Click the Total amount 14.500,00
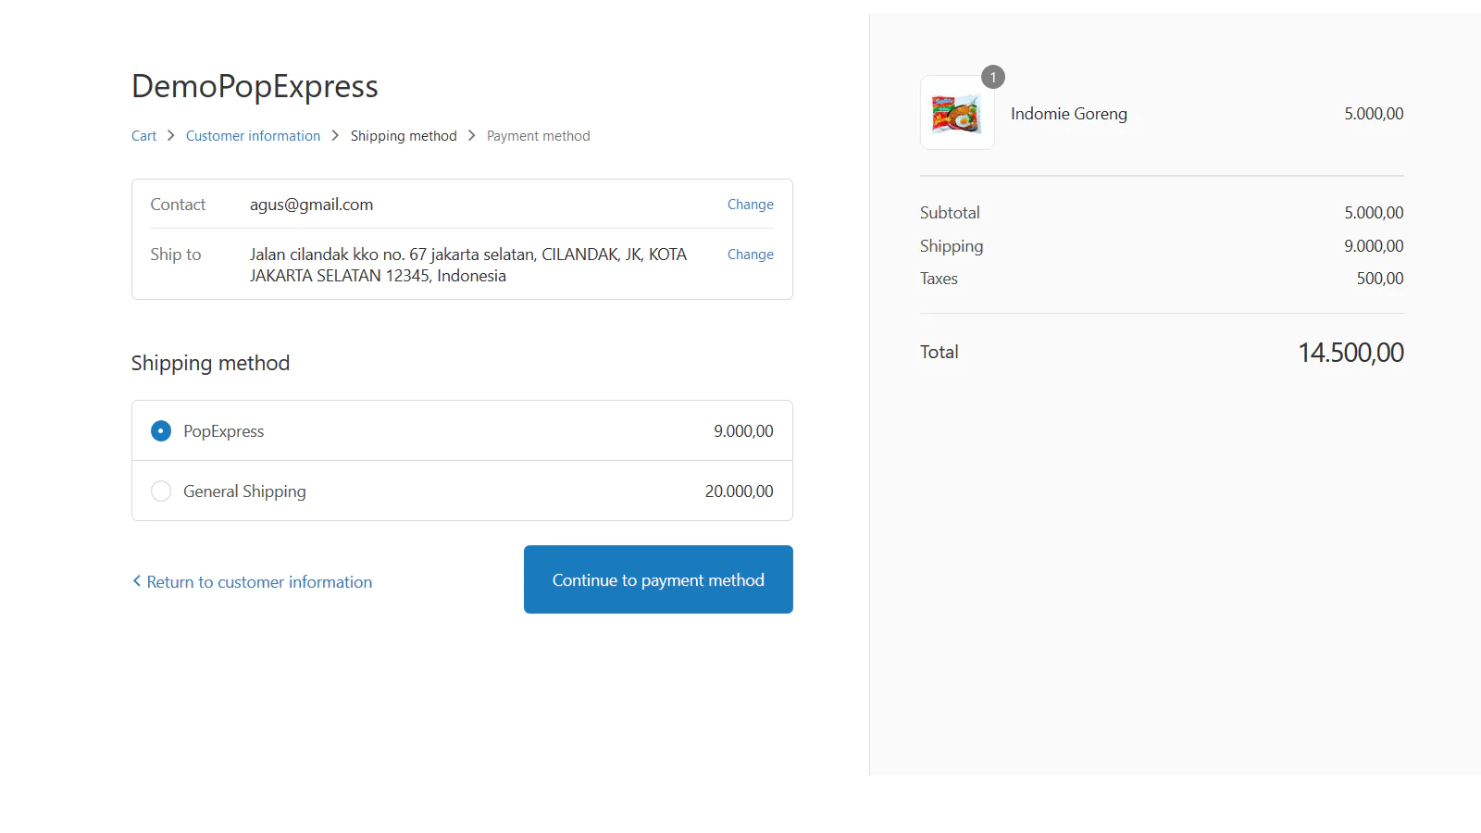Viewport: 1481px width, 833px height. point(1350,352)
